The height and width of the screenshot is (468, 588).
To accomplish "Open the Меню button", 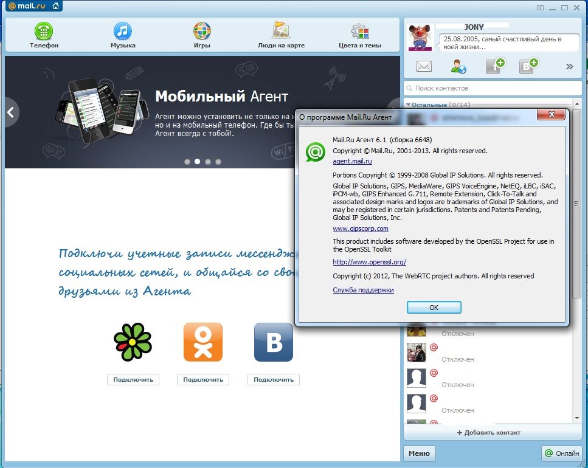I will pyautogui.click(x=419, y=453).
